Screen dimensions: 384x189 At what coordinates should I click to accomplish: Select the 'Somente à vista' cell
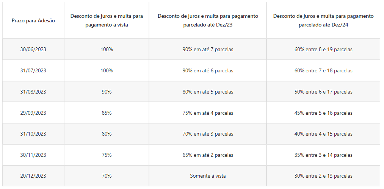tap(208, 176)
